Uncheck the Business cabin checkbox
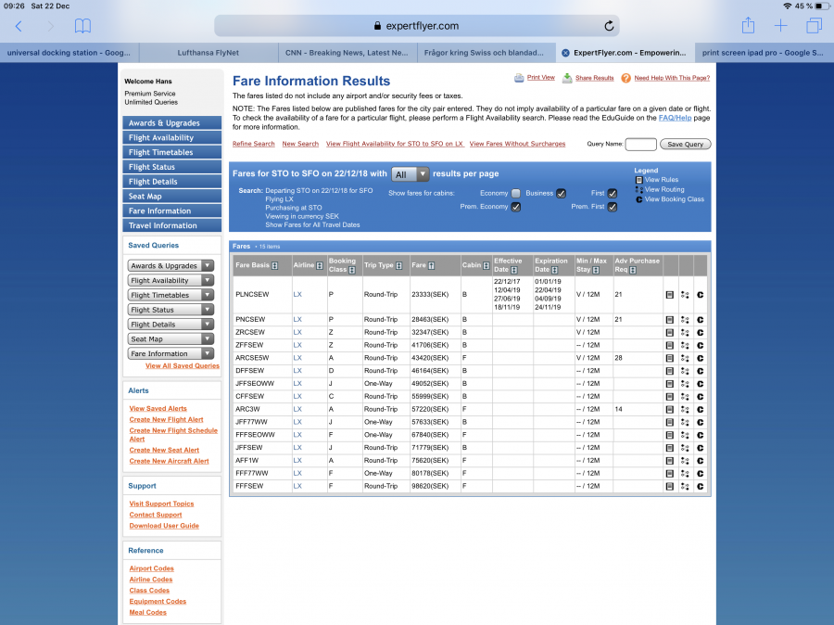The width and height of the screenshot is (834, 625). [561, 193]
